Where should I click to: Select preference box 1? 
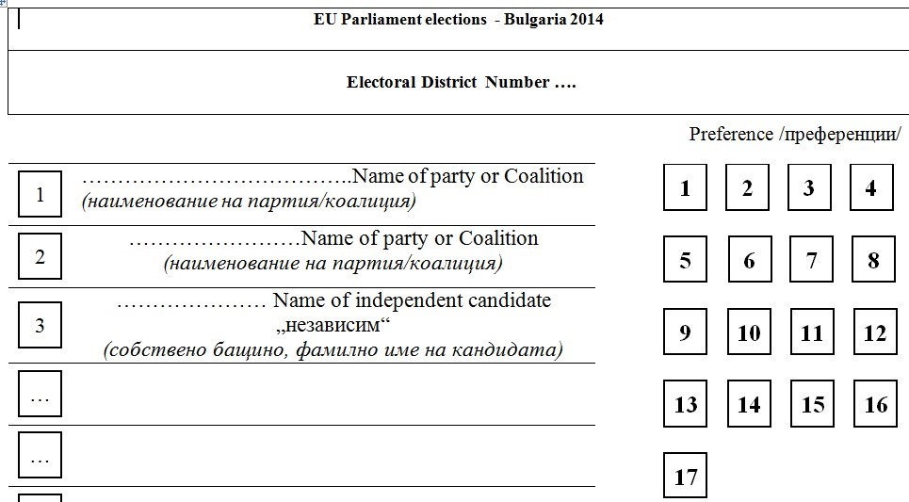685,187
